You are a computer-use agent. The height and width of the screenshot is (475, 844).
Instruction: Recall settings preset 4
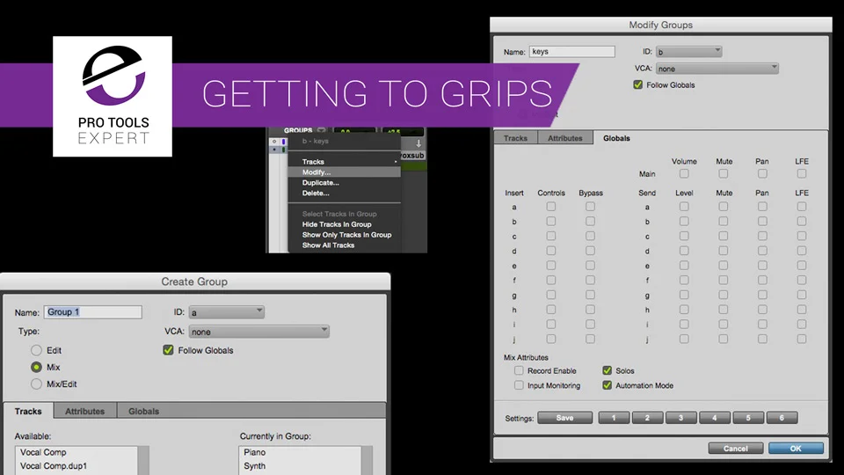714,417
